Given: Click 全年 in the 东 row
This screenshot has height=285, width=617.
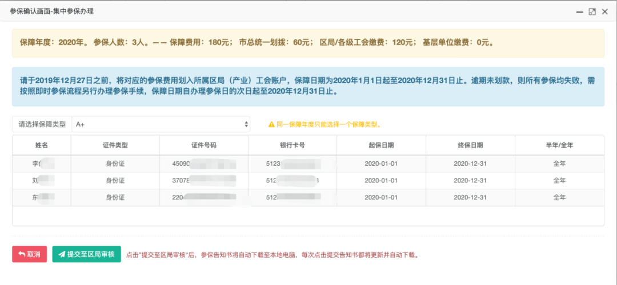Looking at the screenshot, I should pos(559,197).
